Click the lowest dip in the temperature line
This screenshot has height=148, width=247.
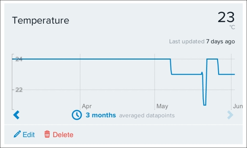205,105
